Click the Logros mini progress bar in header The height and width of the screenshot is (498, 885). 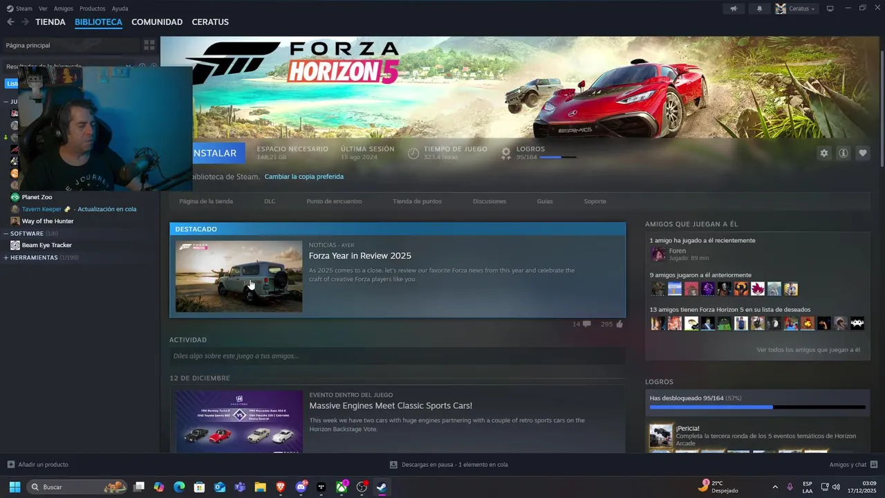pyautogui.click(x=558, y=158)
